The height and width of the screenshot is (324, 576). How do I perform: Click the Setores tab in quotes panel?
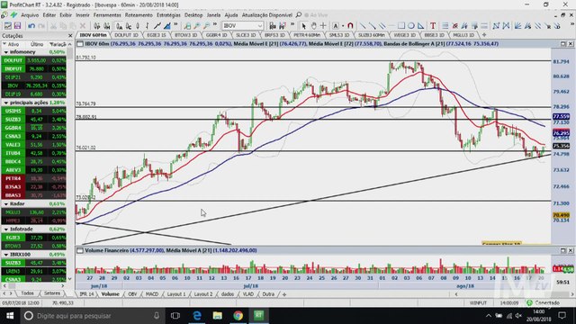(52, 293)
